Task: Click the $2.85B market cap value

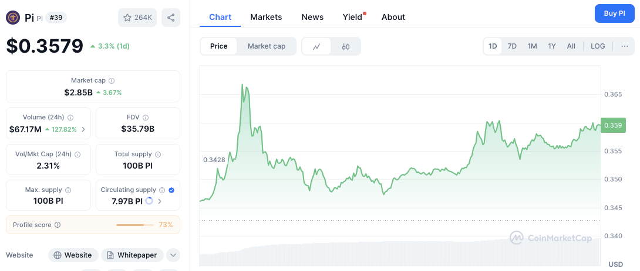Action: coord(78,92)
